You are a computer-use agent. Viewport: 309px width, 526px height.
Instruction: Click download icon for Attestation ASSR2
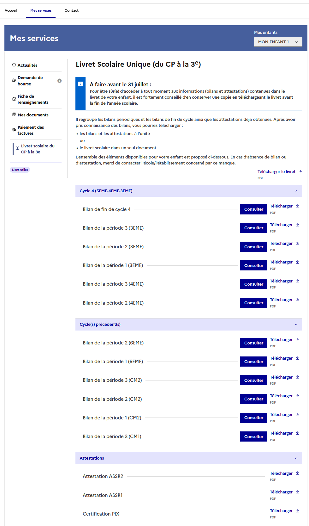(x=298, y=473)
